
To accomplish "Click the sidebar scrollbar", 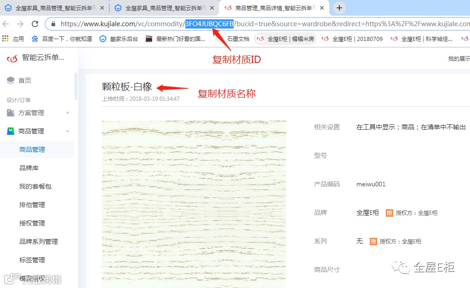I will coord(76,86).
